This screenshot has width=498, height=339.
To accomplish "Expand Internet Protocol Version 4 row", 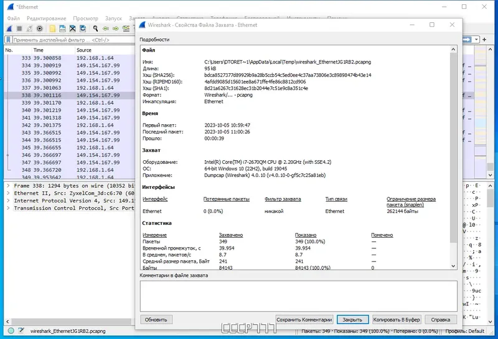I will click(8, 201).
